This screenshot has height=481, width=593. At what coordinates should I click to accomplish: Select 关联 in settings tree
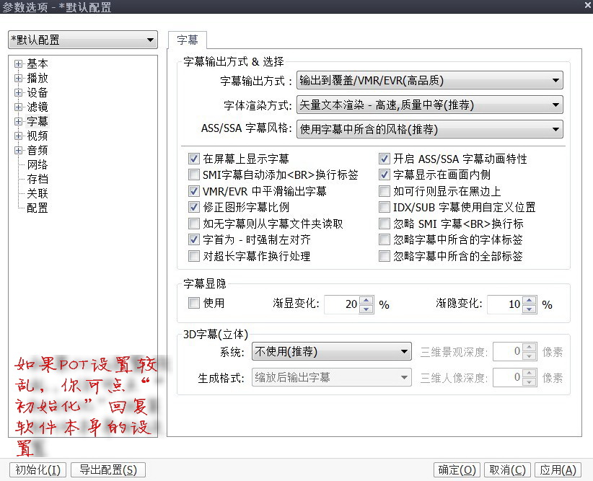(x=38, y=193)
